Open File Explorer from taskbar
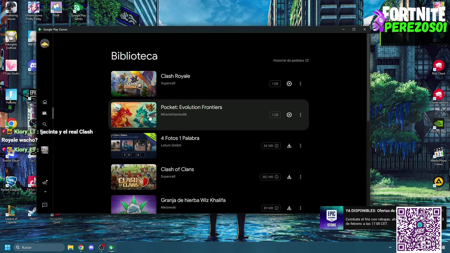Viewport: 450px width, 253px height. pyautogui.click(x=70, y=247)
